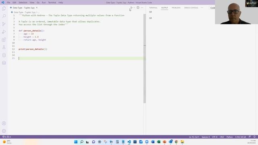This screenshot has width=258, height=145.
Task: Open Chrome from the taskbar
Action: coord(177,142)
